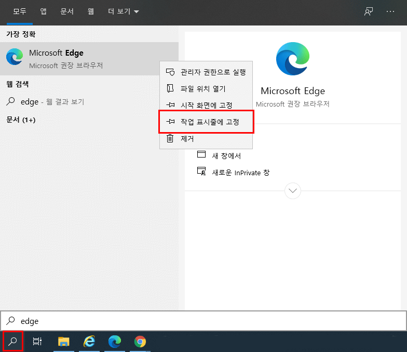The height and width of the screenshot is (352, 407).
Task: Click the 가장 정확 heading
Action: click(x=21, y=34)
